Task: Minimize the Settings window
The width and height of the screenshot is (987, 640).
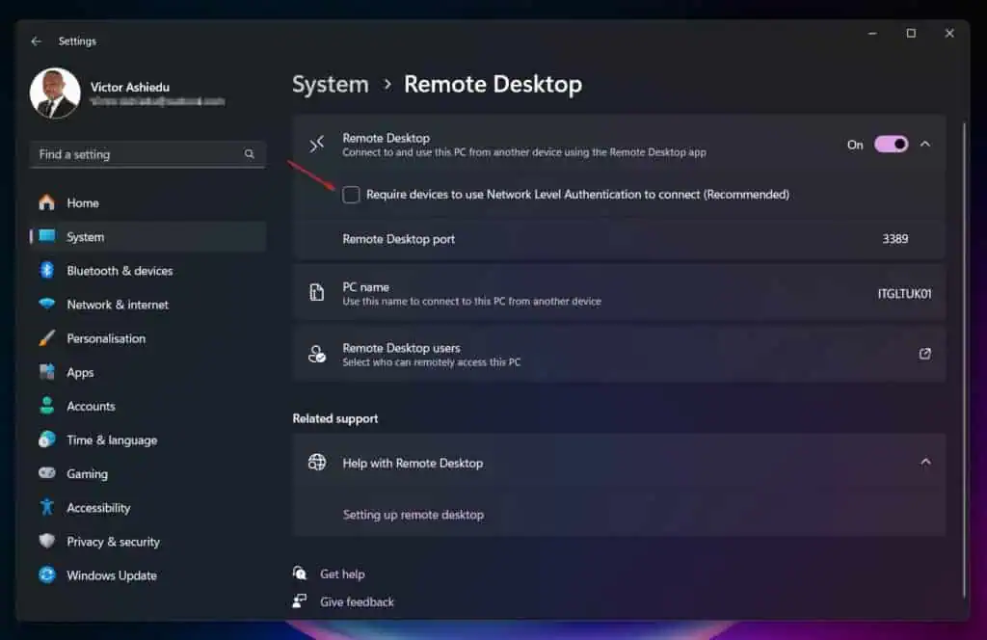Action: click(872, 34)
